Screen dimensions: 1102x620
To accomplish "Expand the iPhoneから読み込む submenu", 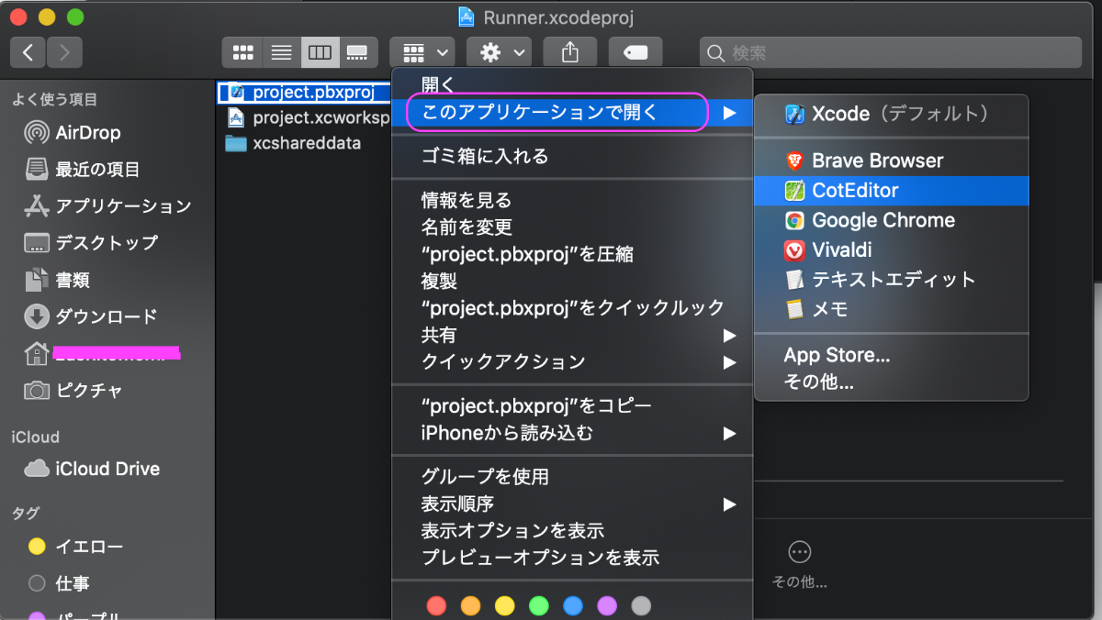I will pyautogui.click(x=572, y=432).
